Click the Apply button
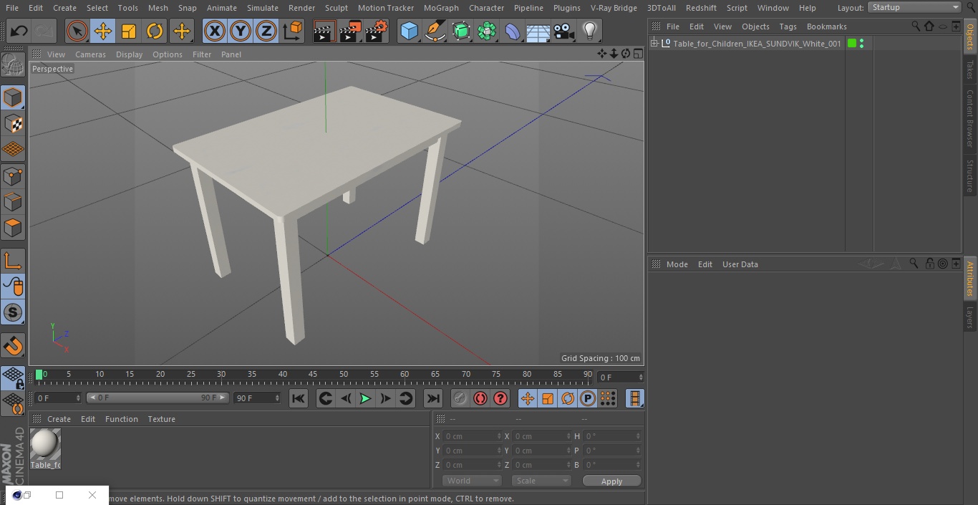 (611, 481)
